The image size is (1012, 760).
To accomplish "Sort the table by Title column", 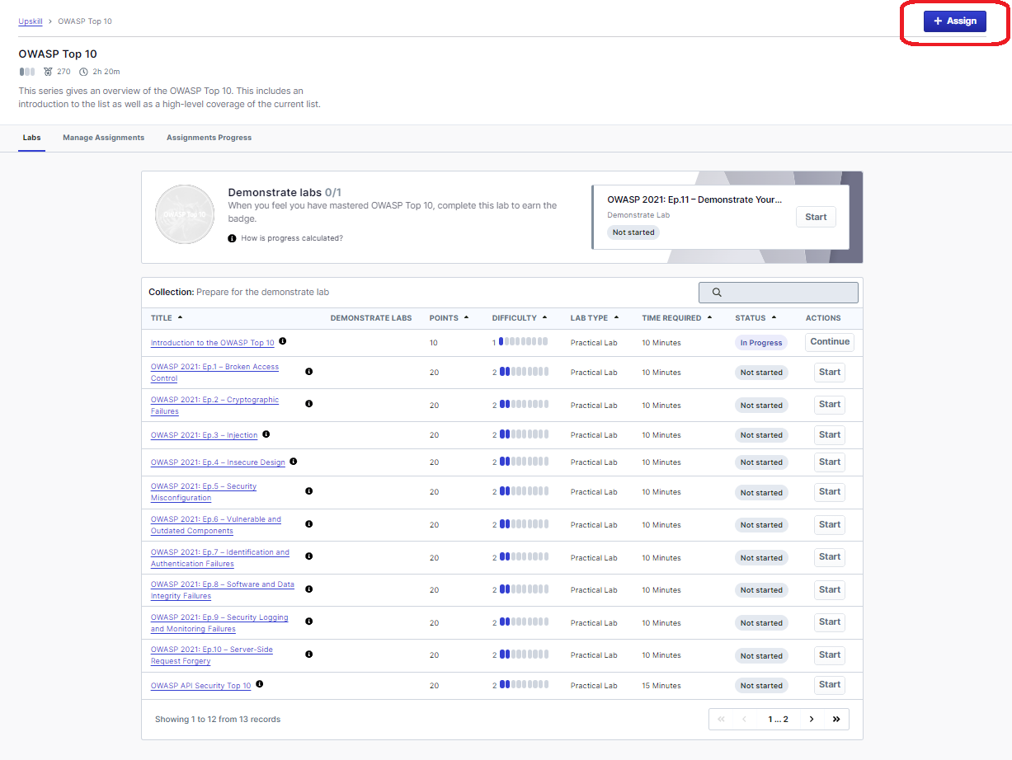I will pos(167,318).
